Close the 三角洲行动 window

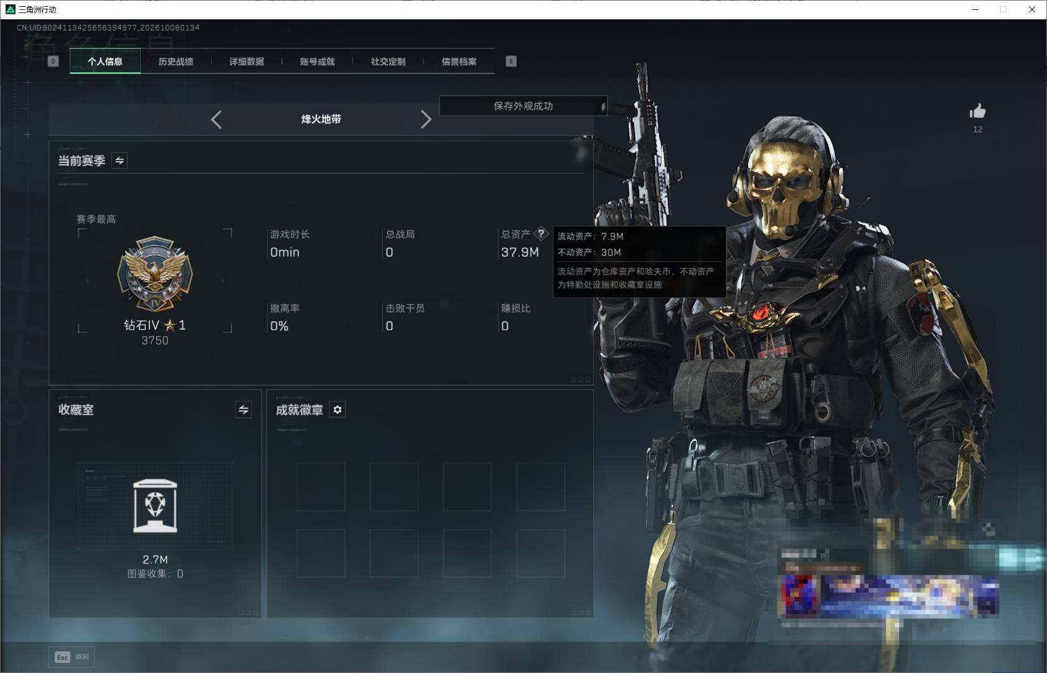coord(1031,9)
